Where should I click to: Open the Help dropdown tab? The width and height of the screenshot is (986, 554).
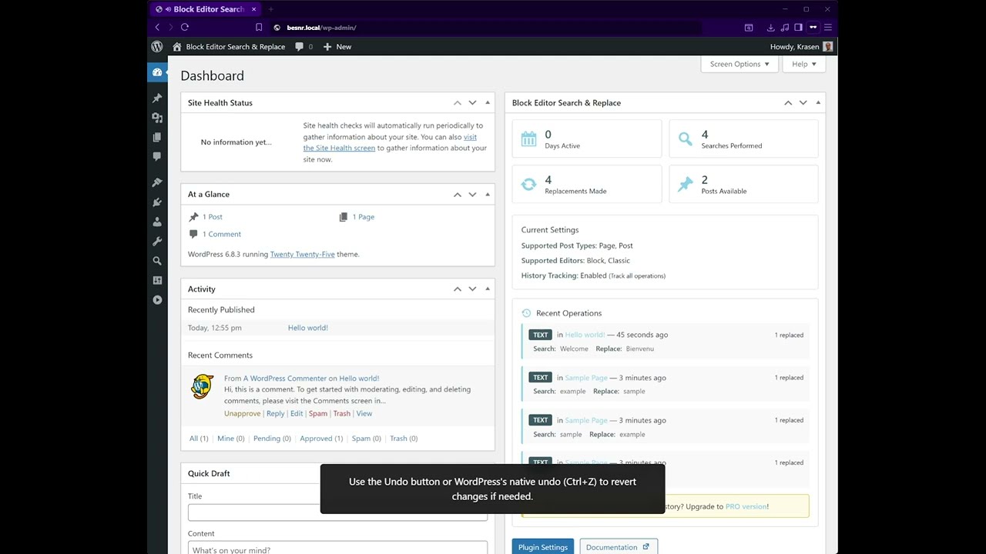(x=803, y=65)
